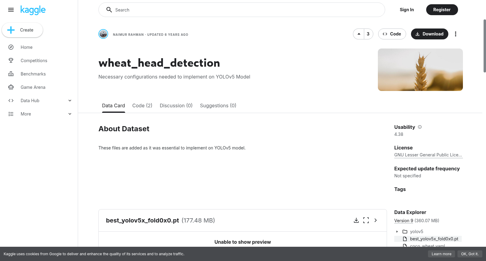Switch to the Code (2) tab
486x261 pixels.
[x=142, y=105]
